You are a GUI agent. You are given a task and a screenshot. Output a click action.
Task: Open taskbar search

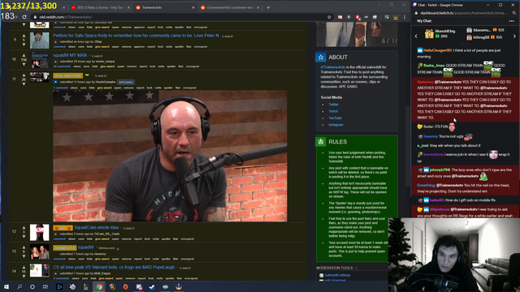[19, 286]
